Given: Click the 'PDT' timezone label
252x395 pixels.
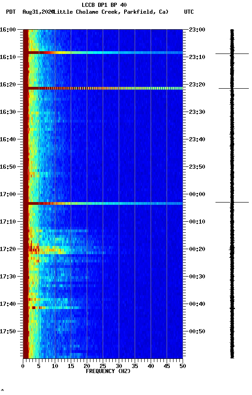Looking at the screenshot, I should tap(11, 12).
